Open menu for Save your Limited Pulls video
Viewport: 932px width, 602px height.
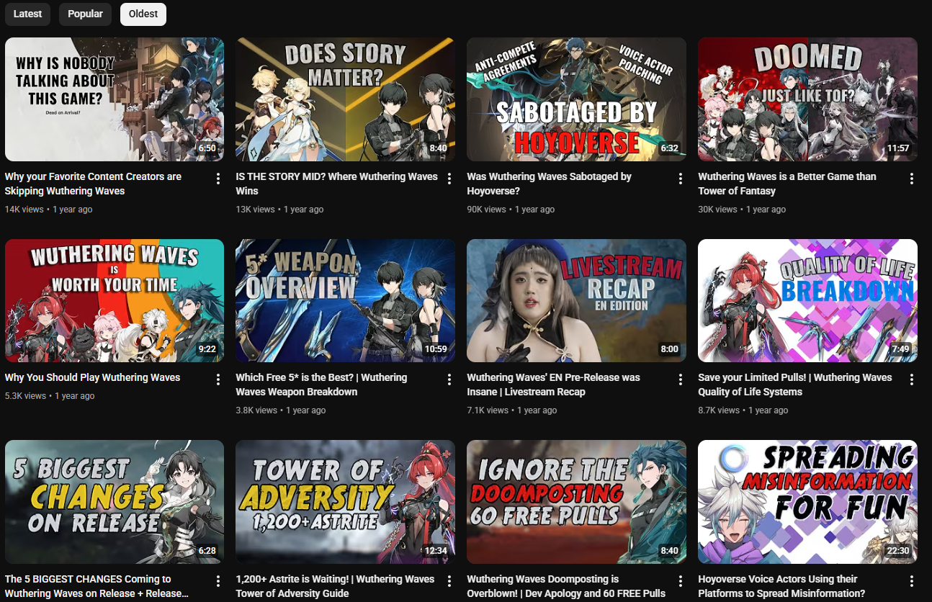pos(912,379)
